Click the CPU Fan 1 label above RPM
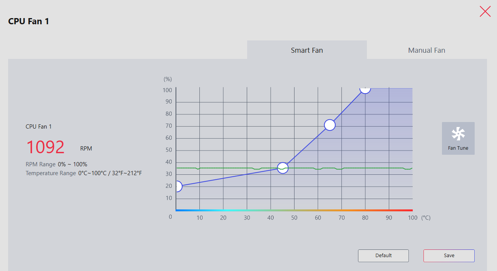497x271 pixels. (x=38, y=126)
